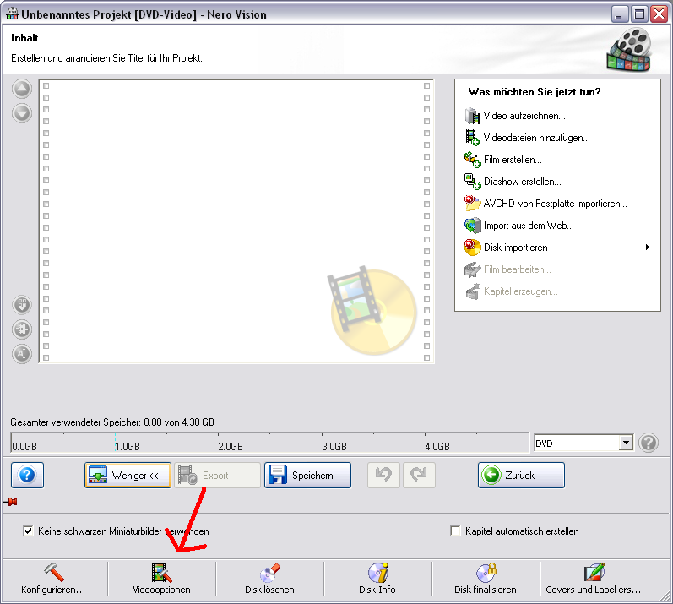Click the storage usage bar at 2.0GB

pyautogui.click(x=230, y=443)
